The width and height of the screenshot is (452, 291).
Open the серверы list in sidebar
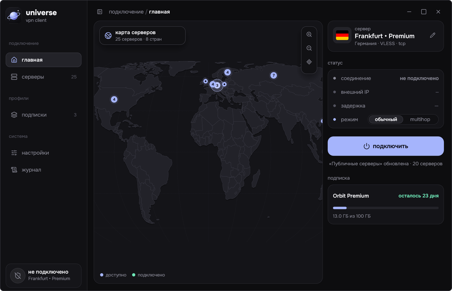tap(44, 77)
